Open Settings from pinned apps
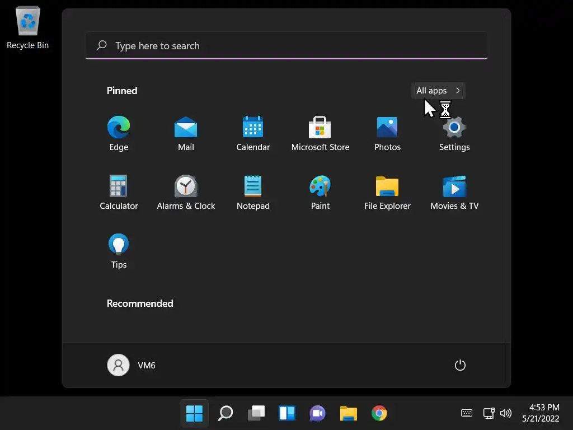The image size is (573, 430). pos(454,133)
